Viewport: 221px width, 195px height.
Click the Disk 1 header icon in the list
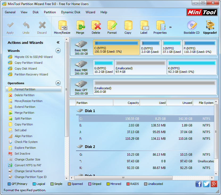click(80, 111)
